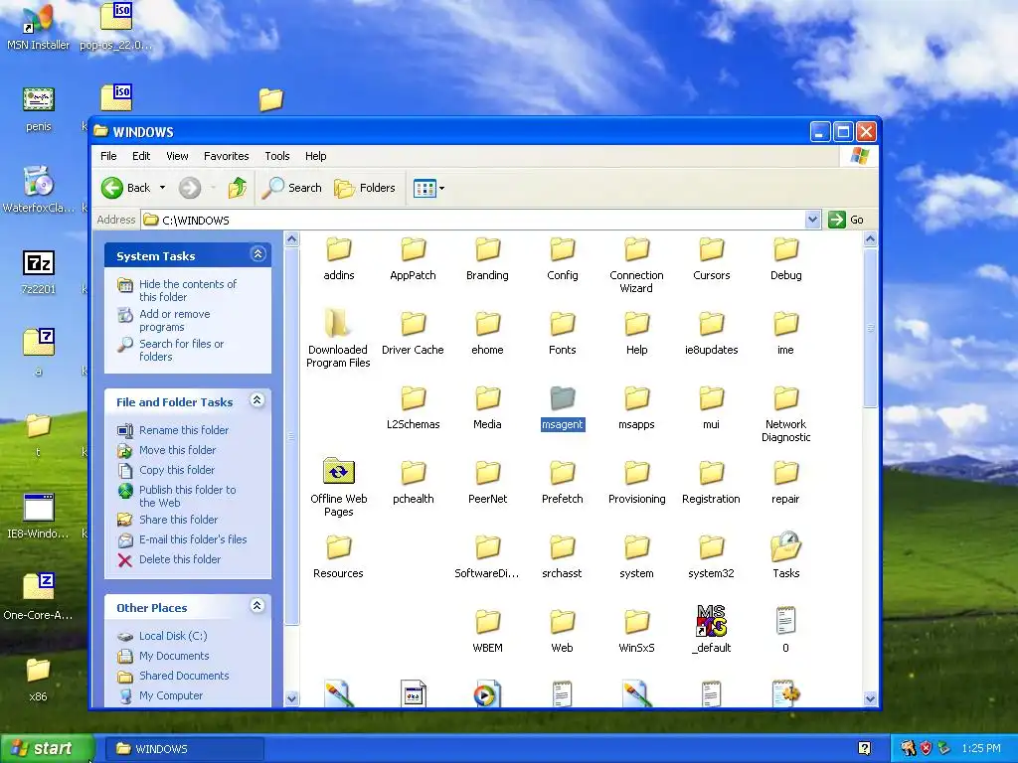Select the AppPatch folder
The image size is (1018, 763).
coord(413,258)
